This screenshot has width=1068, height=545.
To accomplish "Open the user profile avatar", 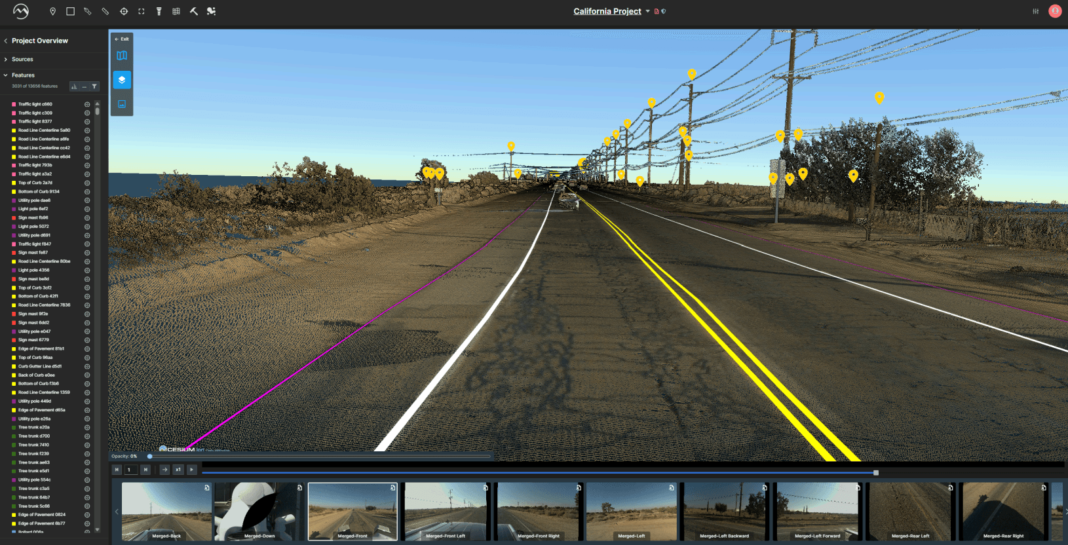I will click(1055, 11).
